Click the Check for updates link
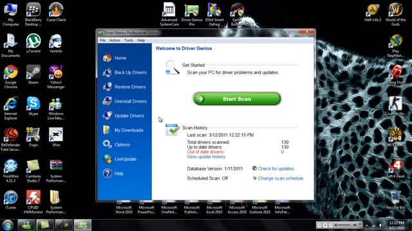412x231 pixels. [276, 169]
